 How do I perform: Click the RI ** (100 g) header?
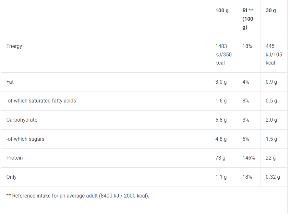tap(248, 19)
